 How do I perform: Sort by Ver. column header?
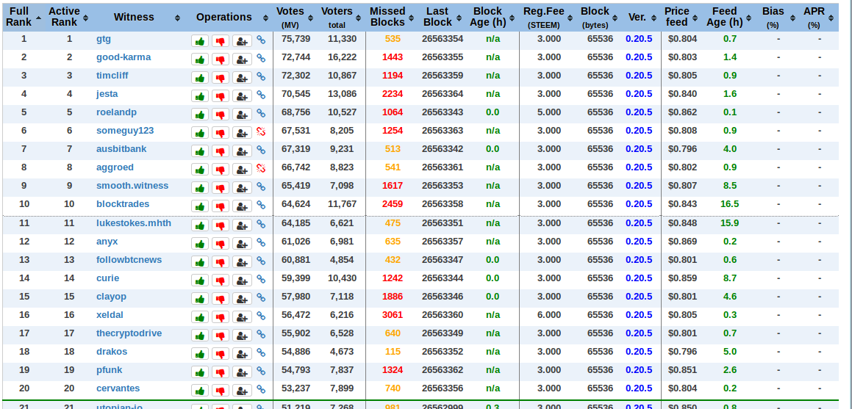point(640,17)
